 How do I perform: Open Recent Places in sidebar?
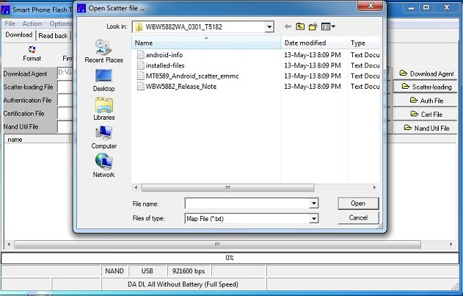[103, 51]
